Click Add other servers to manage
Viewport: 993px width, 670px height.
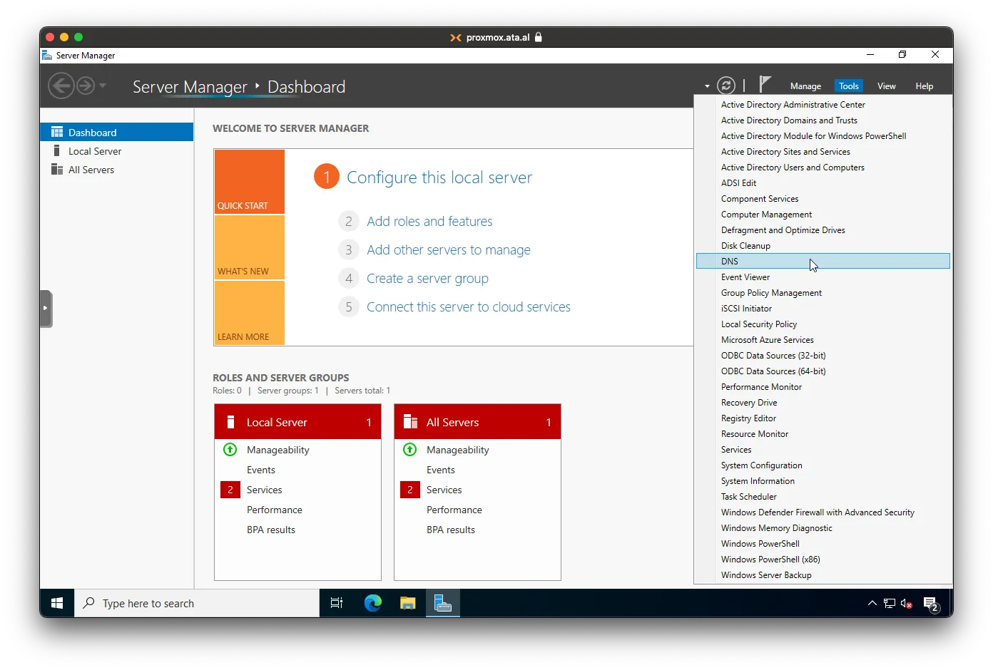coord(449,250)
